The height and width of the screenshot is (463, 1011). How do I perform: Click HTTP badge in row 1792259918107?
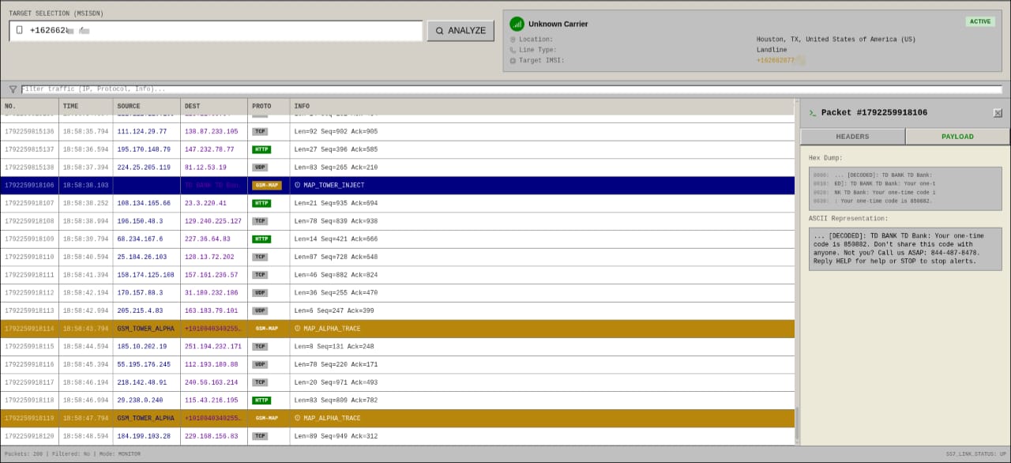click(x=261, y=203)
